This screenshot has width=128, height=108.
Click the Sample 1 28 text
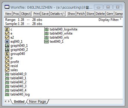coord(15,24)
